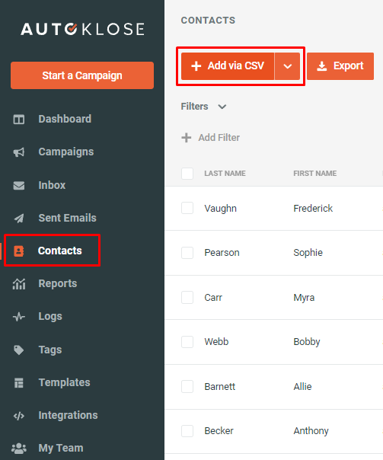Sort by LAST NAME column header
This screenshot has width=383, height=460.
[x=225, y=174]
